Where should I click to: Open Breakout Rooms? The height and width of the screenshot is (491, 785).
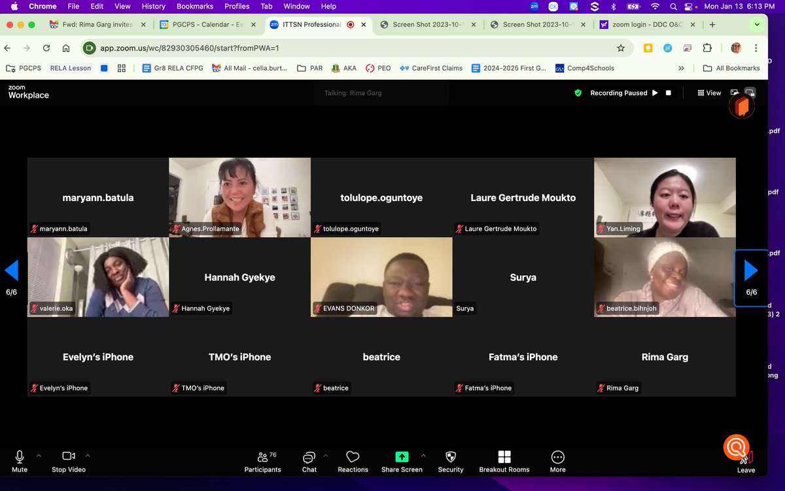504,461
